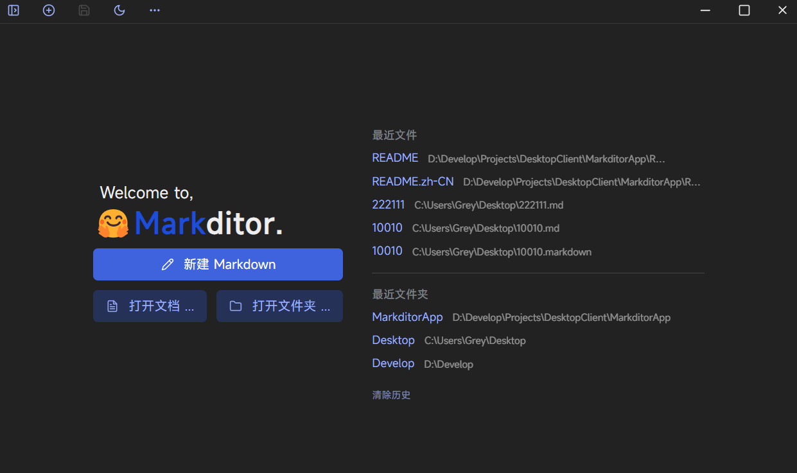Screen dimensions: 797x473
Task: Click the MarkditorApp folder path text
Action: [561, 318]
